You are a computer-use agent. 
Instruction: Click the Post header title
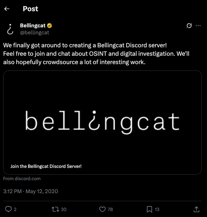coord(30,9)
